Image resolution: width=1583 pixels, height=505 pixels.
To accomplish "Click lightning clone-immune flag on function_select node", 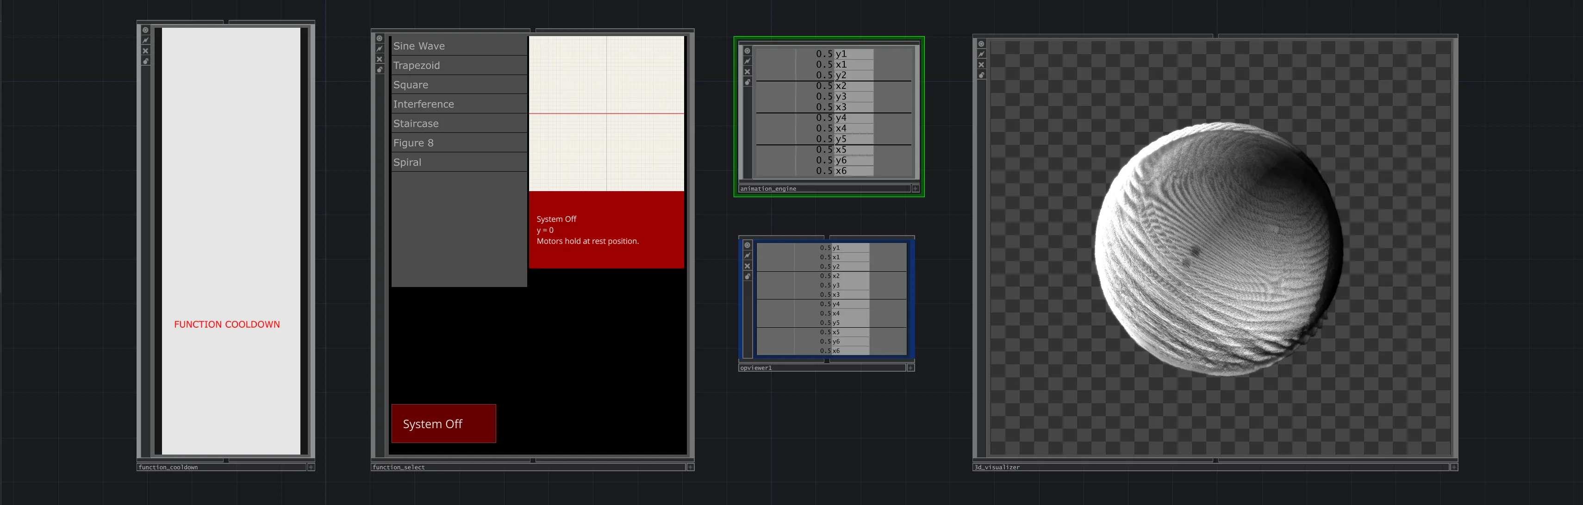I will point(380,49).
